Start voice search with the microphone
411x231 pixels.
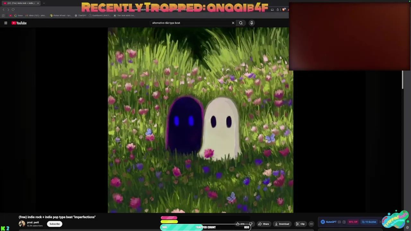click(251, 23)
